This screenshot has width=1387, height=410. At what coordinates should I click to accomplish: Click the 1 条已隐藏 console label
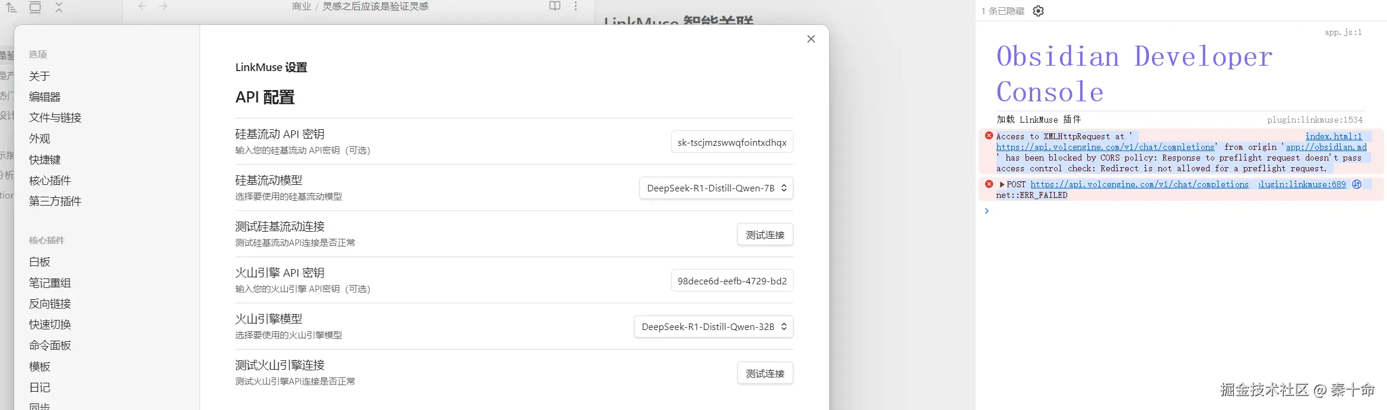coord(1003,11)
